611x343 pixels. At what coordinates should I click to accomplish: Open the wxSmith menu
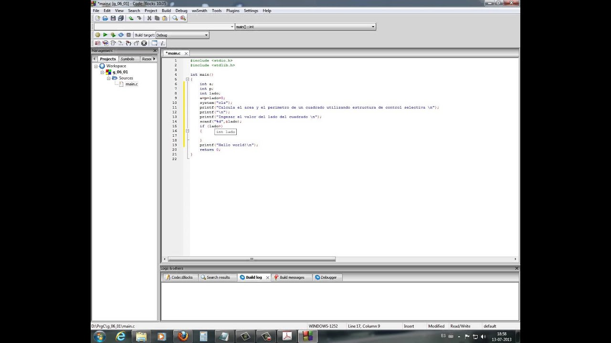200,10
